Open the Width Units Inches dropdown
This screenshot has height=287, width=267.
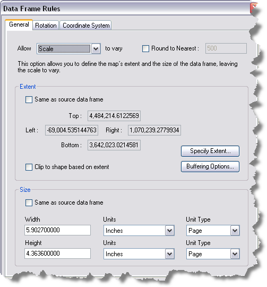pos(139,231)
